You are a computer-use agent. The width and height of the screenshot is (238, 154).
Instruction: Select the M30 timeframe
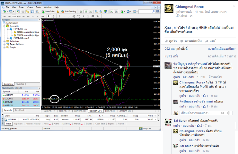click(19, 16)
